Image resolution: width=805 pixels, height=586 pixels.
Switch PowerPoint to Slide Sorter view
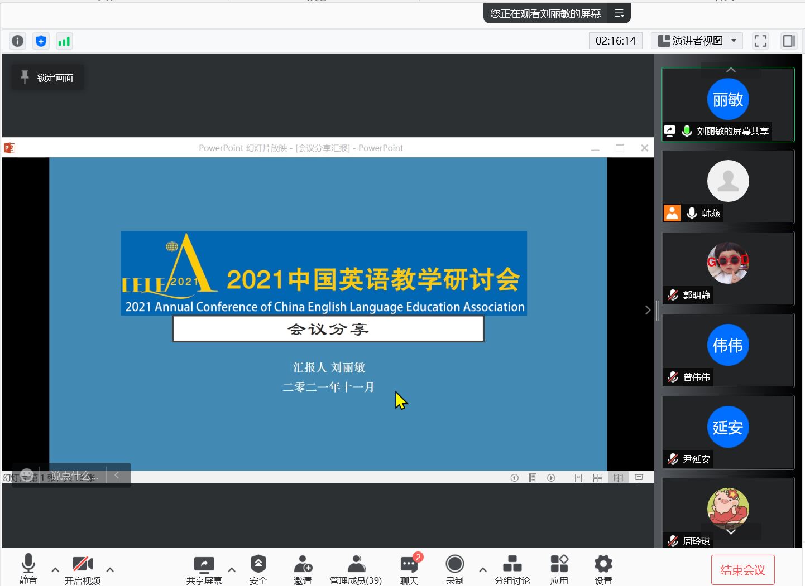pos(598,478)
